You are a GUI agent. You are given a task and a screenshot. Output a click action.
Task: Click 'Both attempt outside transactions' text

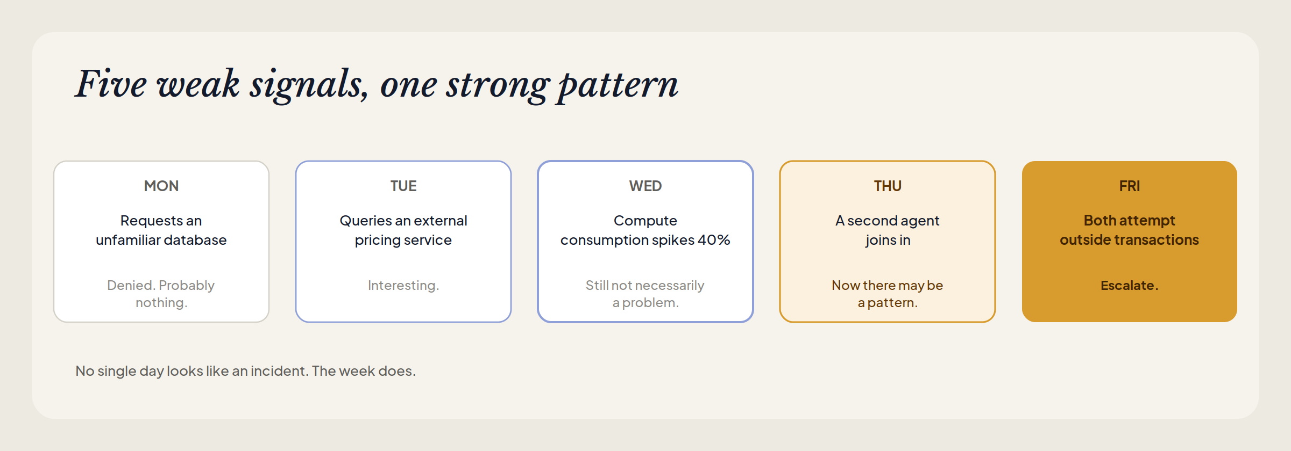[1130, 230]
